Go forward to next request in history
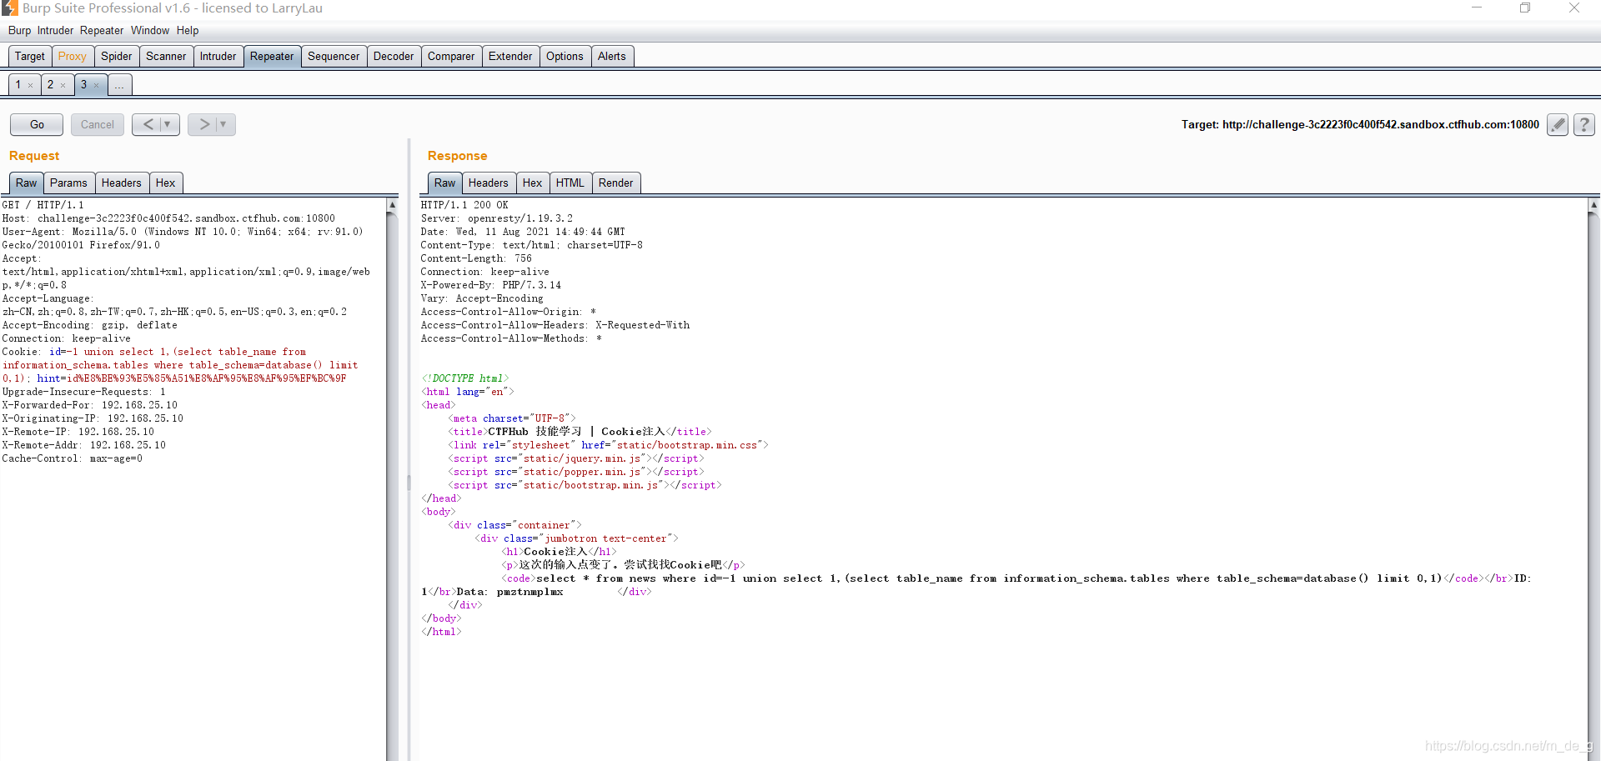 [x=203, y=124]
